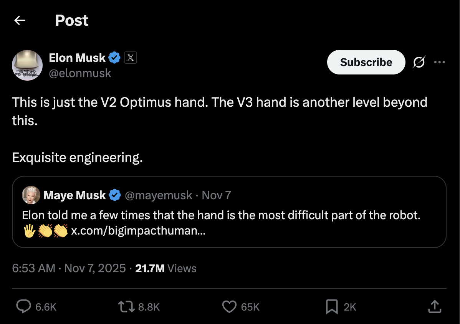Click Elon Musk's blue verified badge

(x=114, y=58)
